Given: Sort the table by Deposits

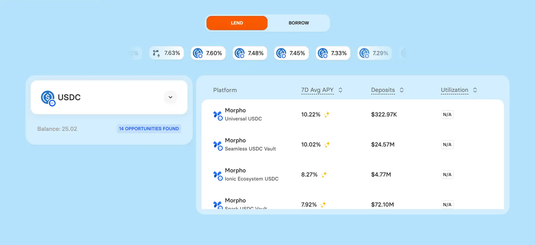Looking at the screenshot, I should point(402,90).
